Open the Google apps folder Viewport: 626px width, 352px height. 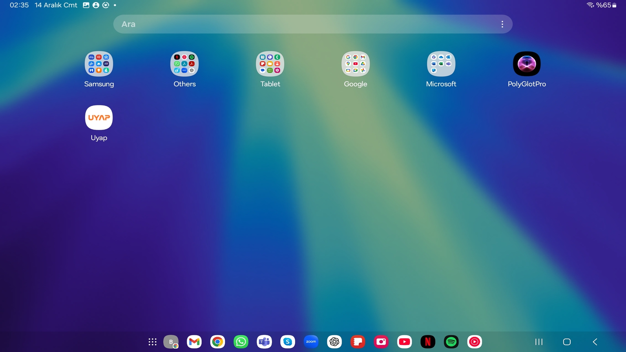[355, 64]
